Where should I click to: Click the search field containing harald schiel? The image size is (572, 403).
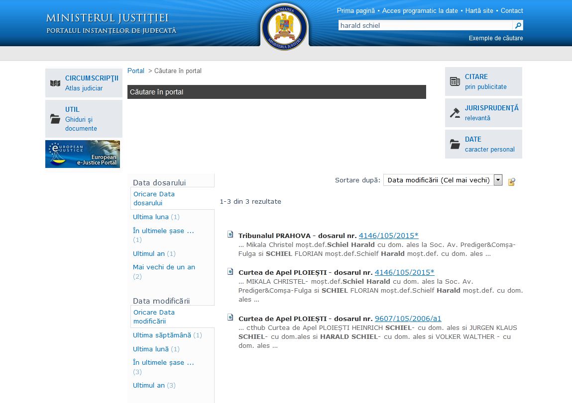pos(425,25)
